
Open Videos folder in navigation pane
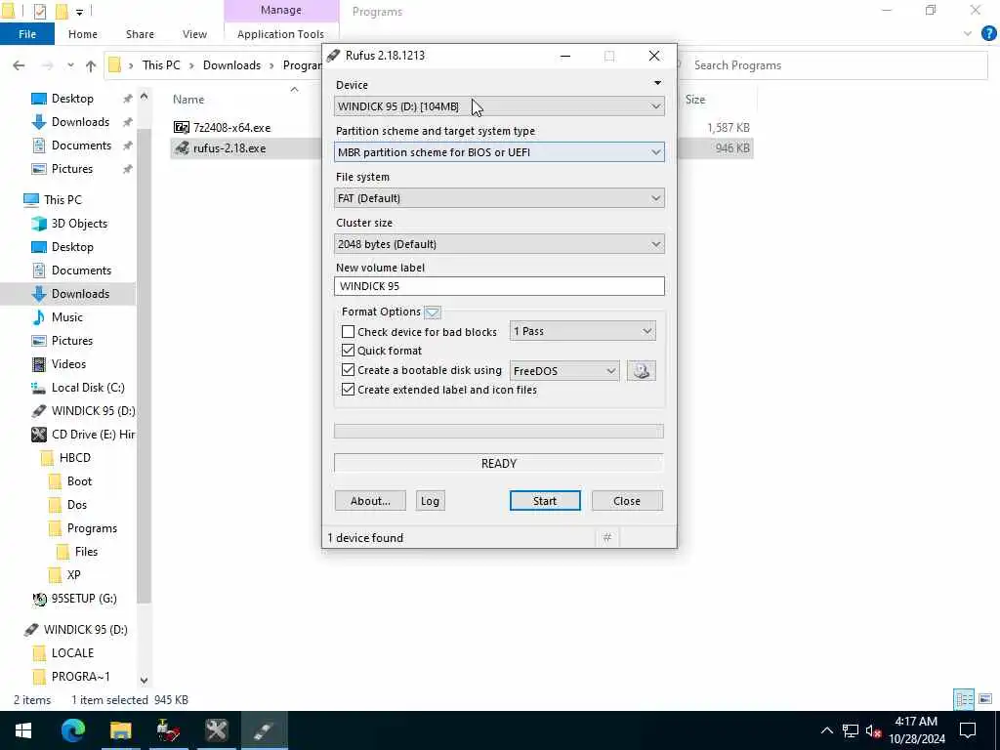(x=68, y=364)
